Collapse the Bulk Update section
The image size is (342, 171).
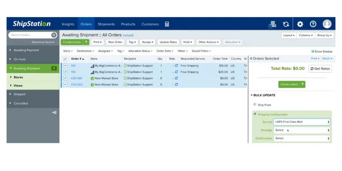point(263,95)
